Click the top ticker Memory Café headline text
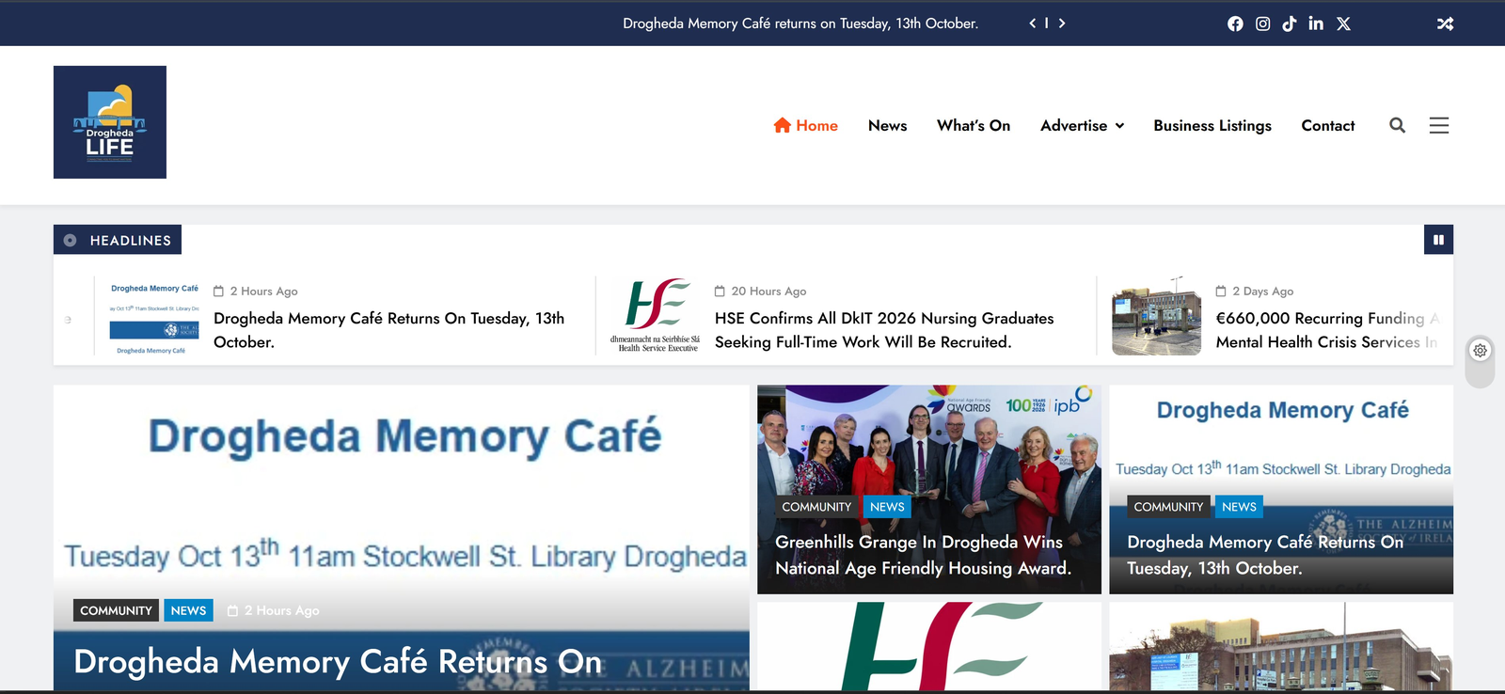 [800, 24]
